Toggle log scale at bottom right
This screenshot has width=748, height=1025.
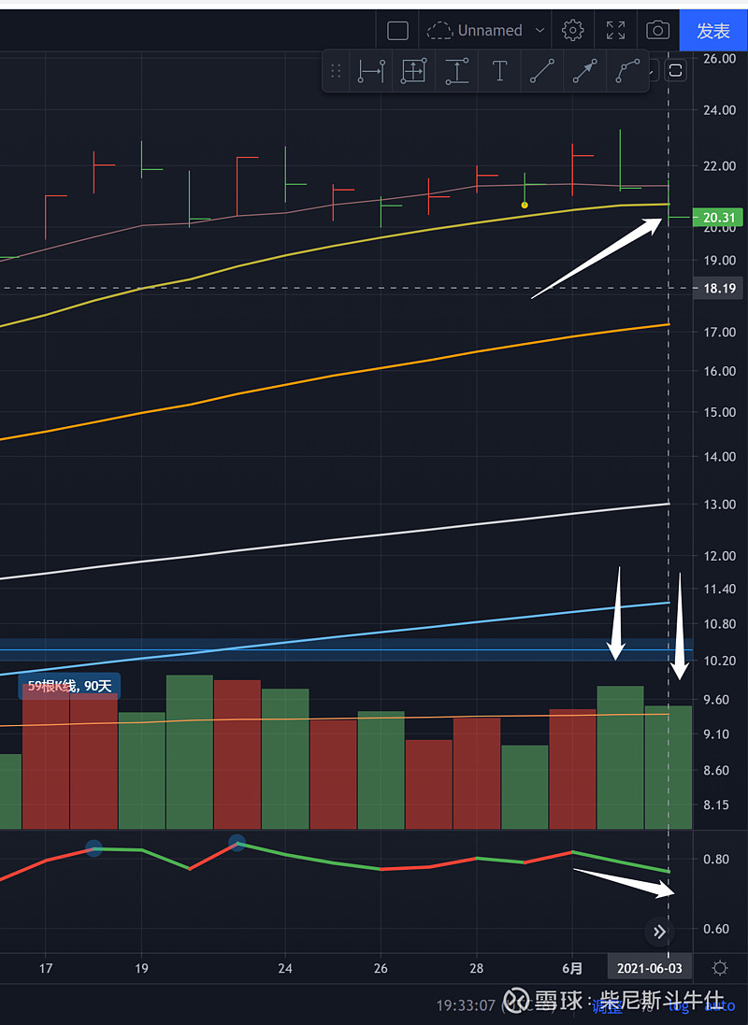coord(680,1006)
